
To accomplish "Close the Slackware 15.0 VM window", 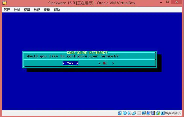I will click(177, 2).
